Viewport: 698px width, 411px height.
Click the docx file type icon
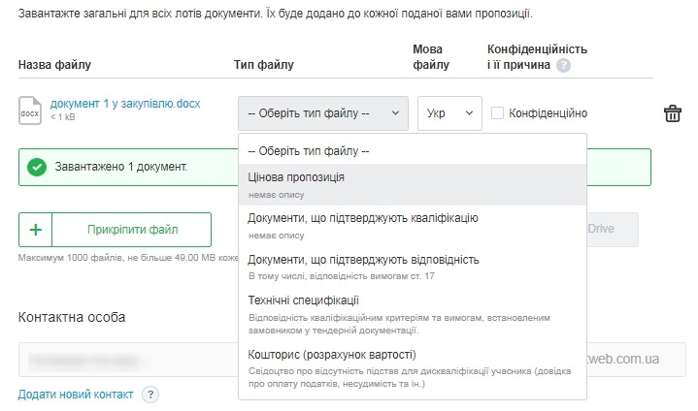[x=31, y=111]
